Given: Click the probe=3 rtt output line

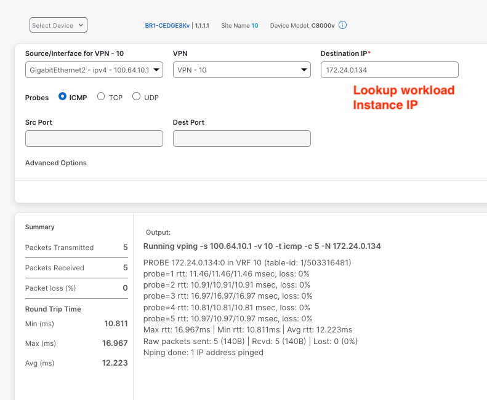Looking at the screenshot, I should pos(228,296).
